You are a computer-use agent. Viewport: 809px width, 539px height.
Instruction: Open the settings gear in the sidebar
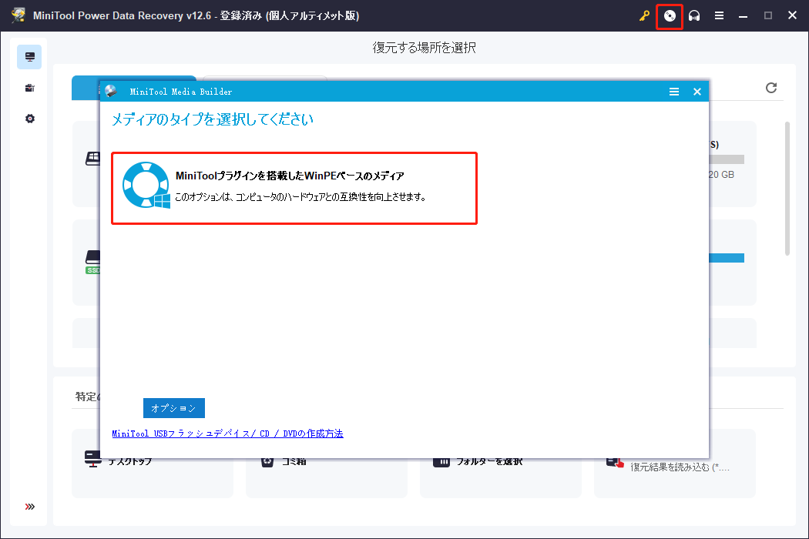29,119
